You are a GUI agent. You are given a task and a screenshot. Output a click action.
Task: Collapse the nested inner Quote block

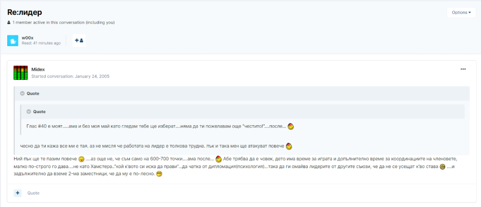[29, 112]
